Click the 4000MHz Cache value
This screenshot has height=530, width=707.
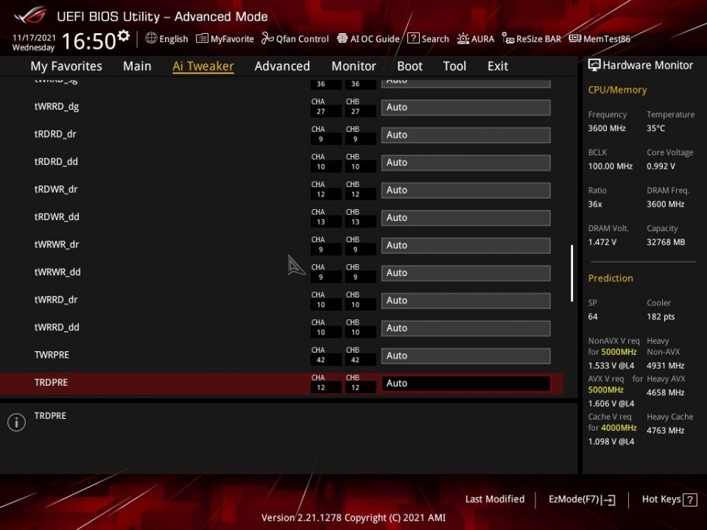(619, 428)
